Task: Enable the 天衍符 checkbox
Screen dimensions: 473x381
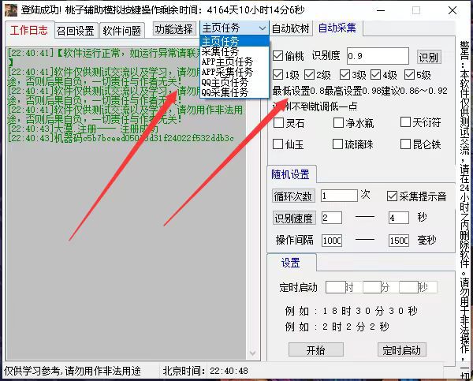Action: tap(405, 122)
